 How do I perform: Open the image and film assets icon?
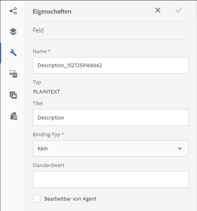pyautogui.click(x=13, y=74)
